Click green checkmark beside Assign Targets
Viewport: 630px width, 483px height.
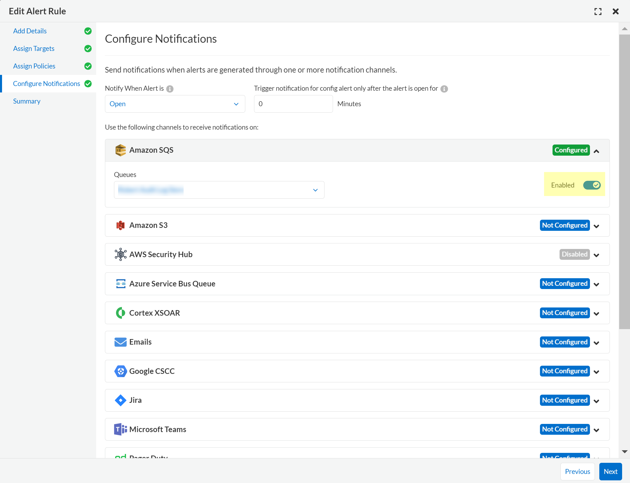[88, 49]
